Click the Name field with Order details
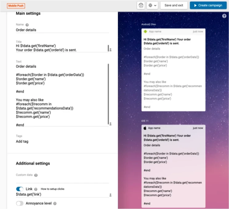Image resolution: width=229 pixels, height=209 pixels. (62, 30)
